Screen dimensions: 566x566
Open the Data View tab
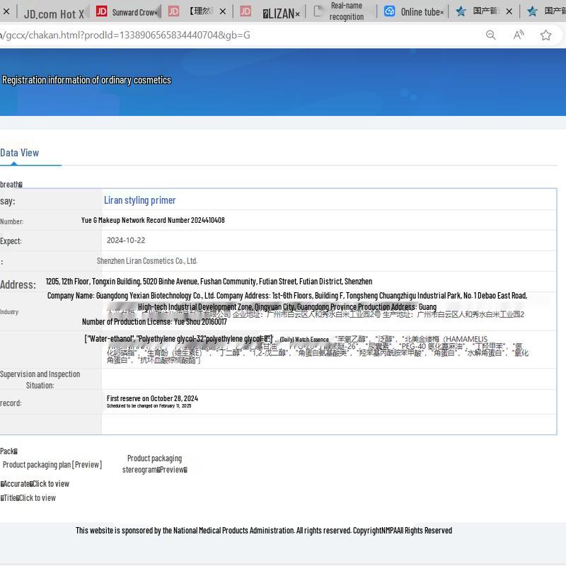point(20,153)
